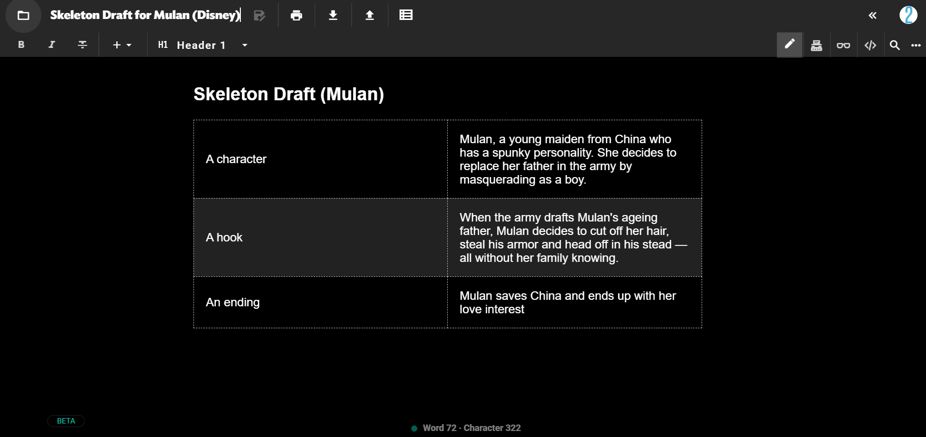Click the BETA badge
926x437 pixels.
tap(66, 421)
